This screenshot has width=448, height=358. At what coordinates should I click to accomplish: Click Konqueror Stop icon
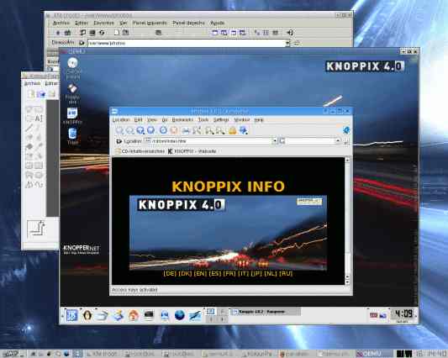pos(174,130)
